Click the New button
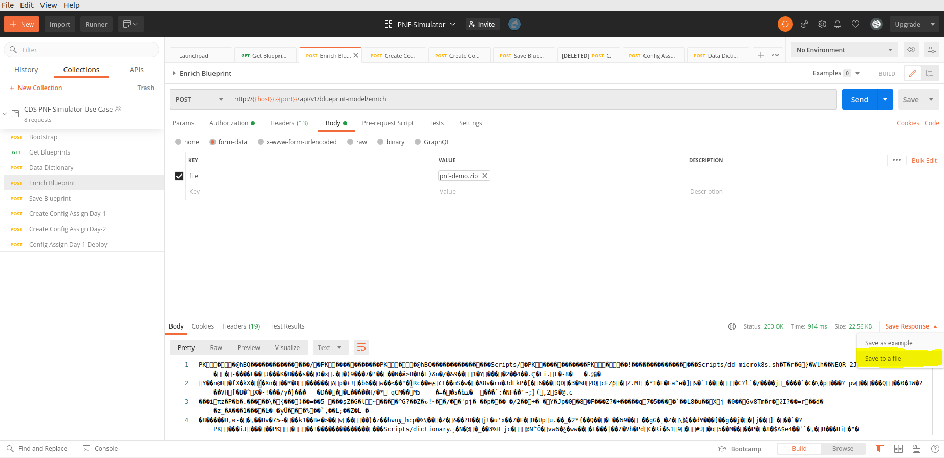 pyautogui.click(x=22, y=24)
